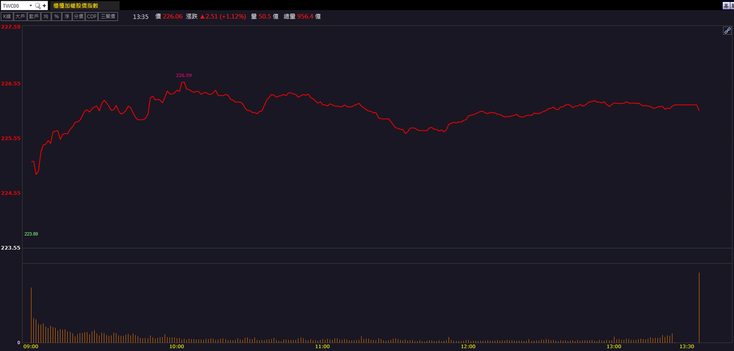This screenshot has height=351, width=734.
Task: Click the magnifier search icon
Action: pyautogui.click(x=38, y=6)
